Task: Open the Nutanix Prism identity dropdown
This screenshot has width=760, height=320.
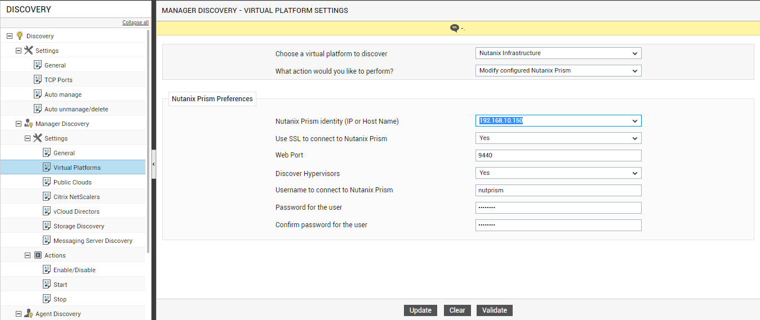Action: point(558,121)
